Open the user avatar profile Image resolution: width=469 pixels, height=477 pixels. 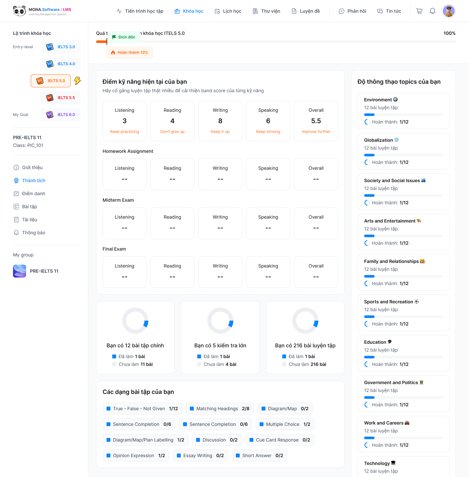(x=448, y=11)
